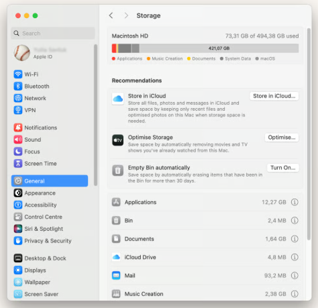The height and width of the screenshot is (308, 318).
Task: Select the iCloud Drive row
Action: [x=205, y=257]
